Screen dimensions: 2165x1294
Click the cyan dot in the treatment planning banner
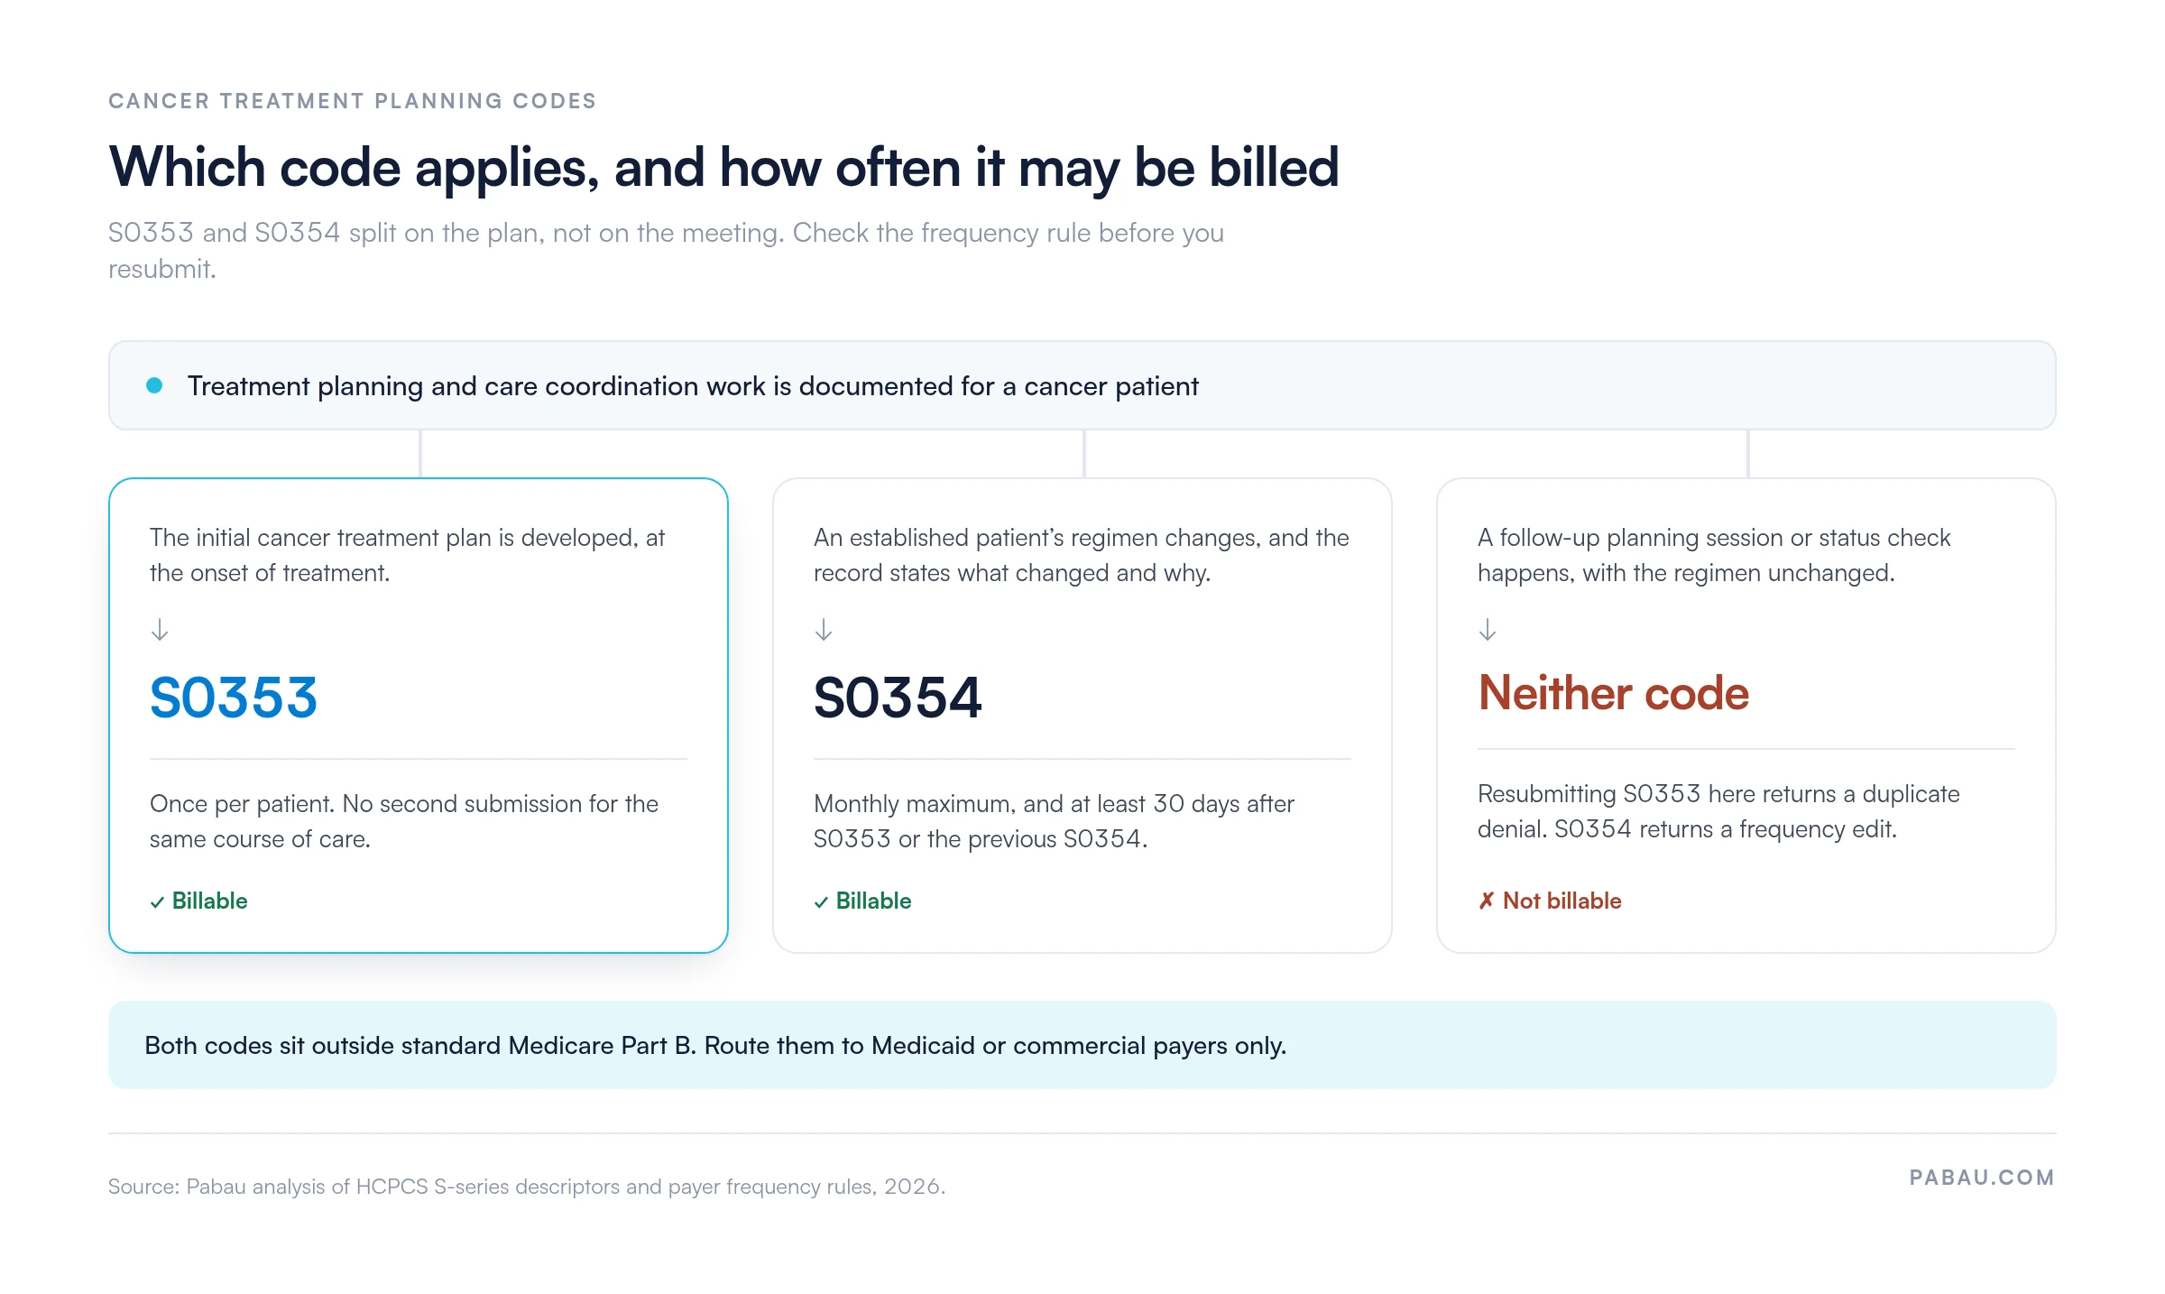[x=154, y=385]
